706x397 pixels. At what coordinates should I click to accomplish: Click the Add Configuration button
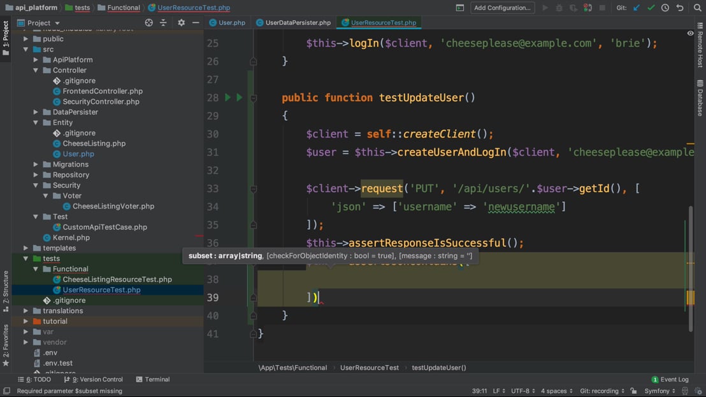coord(502,8)
